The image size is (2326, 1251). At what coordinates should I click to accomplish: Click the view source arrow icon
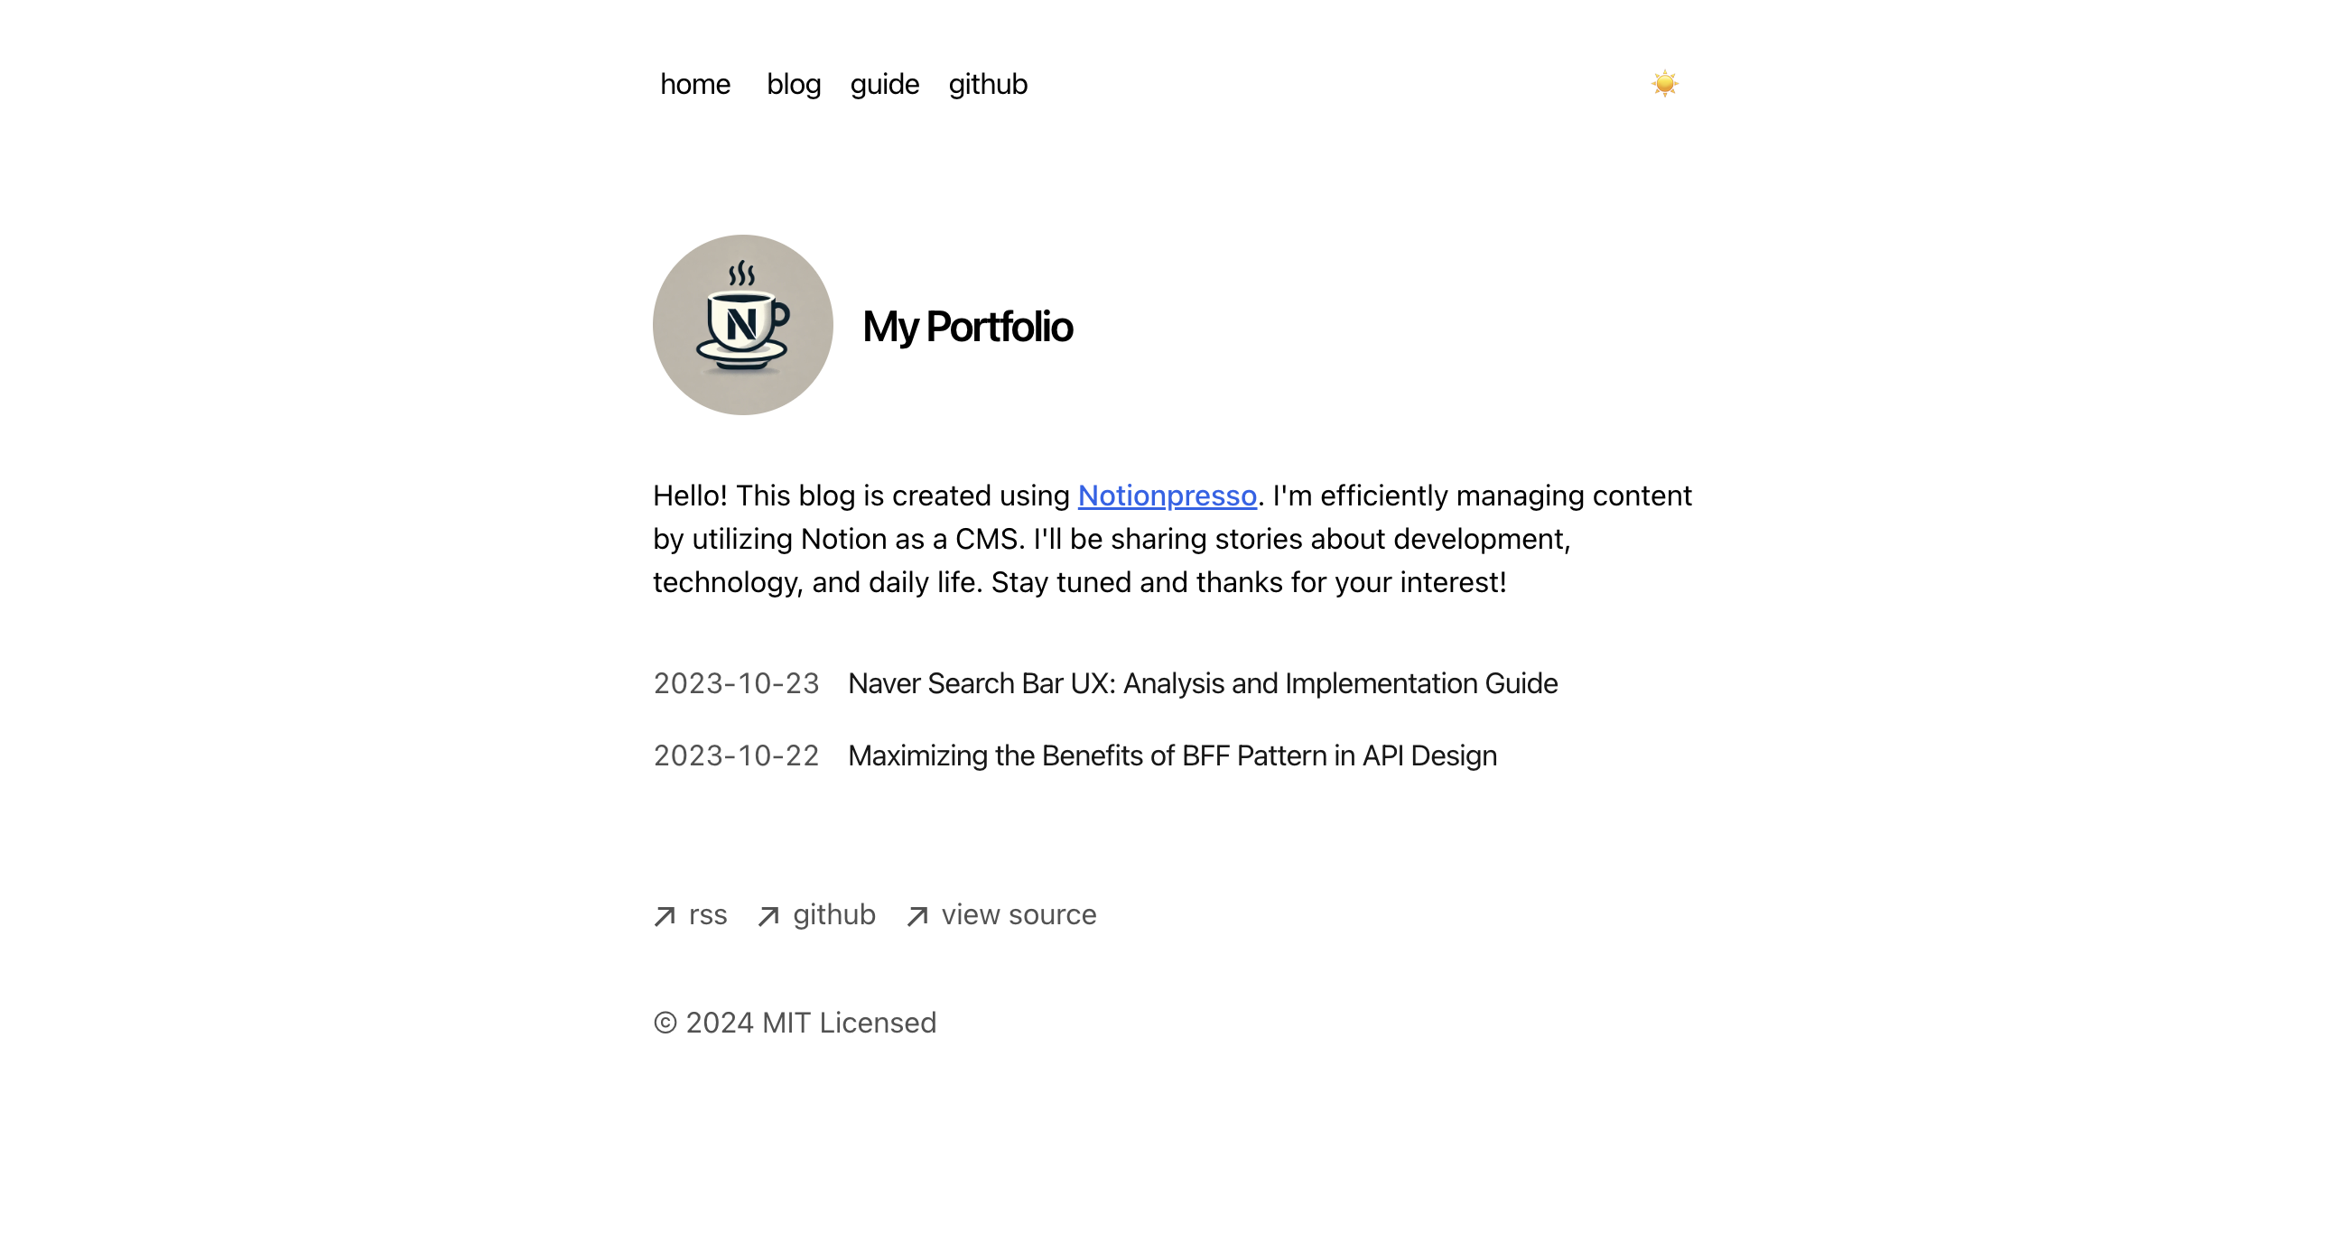[916, 915]
